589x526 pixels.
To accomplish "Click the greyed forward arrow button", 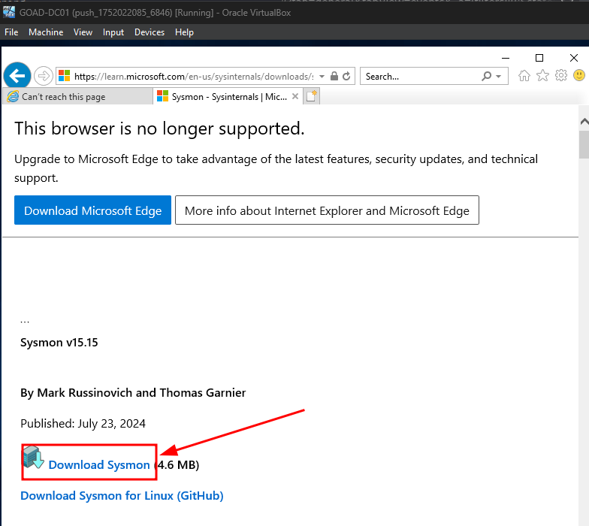I will point(44,76).
